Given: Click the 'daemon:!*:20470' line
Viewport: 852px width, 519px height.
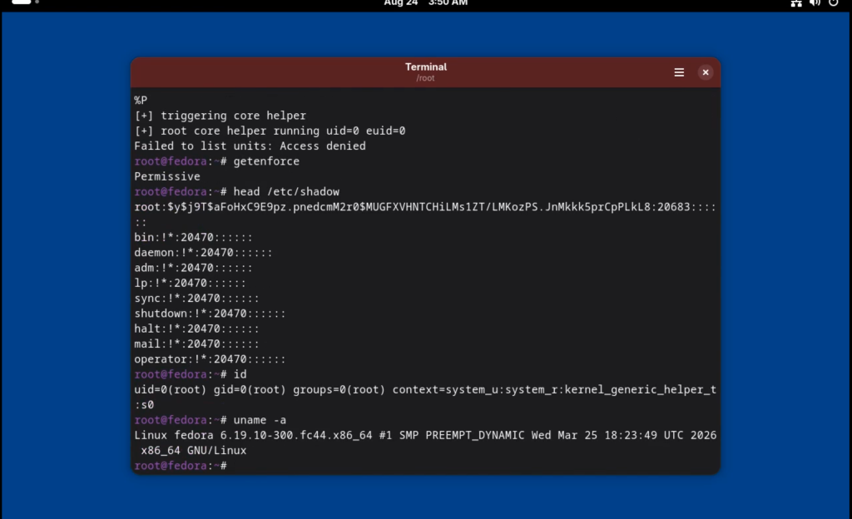Looking at the screenshot, I should coord(203,253).
